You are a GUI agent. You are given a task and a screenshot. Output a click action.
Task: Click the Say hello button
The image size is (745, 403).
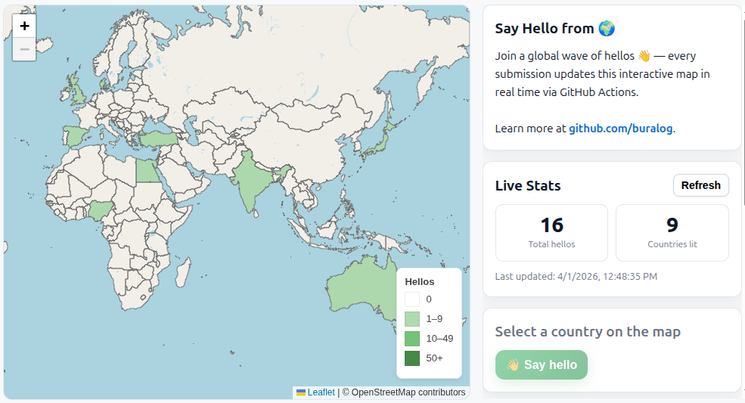542,364
